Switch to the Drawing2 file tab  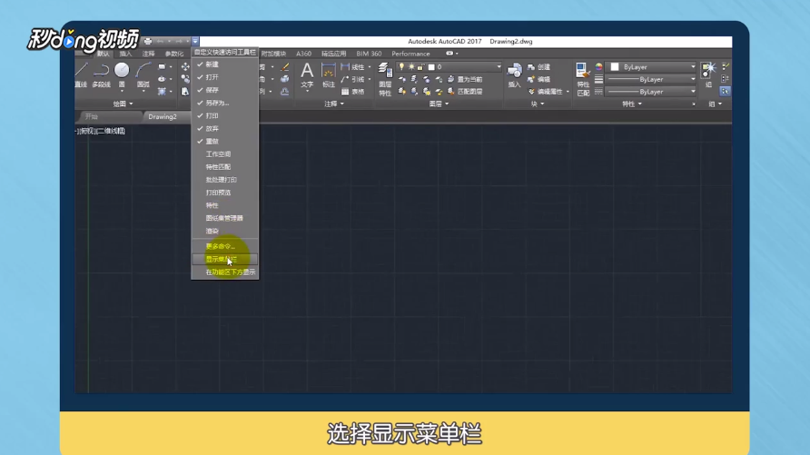click(x=163, y=117)
